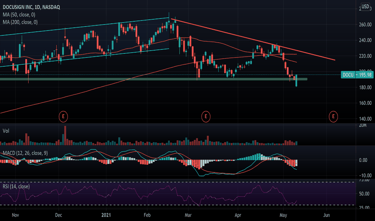Screen dimensions: 375x221
Task: Select the upper teal channel line
Action: [84, 27]
